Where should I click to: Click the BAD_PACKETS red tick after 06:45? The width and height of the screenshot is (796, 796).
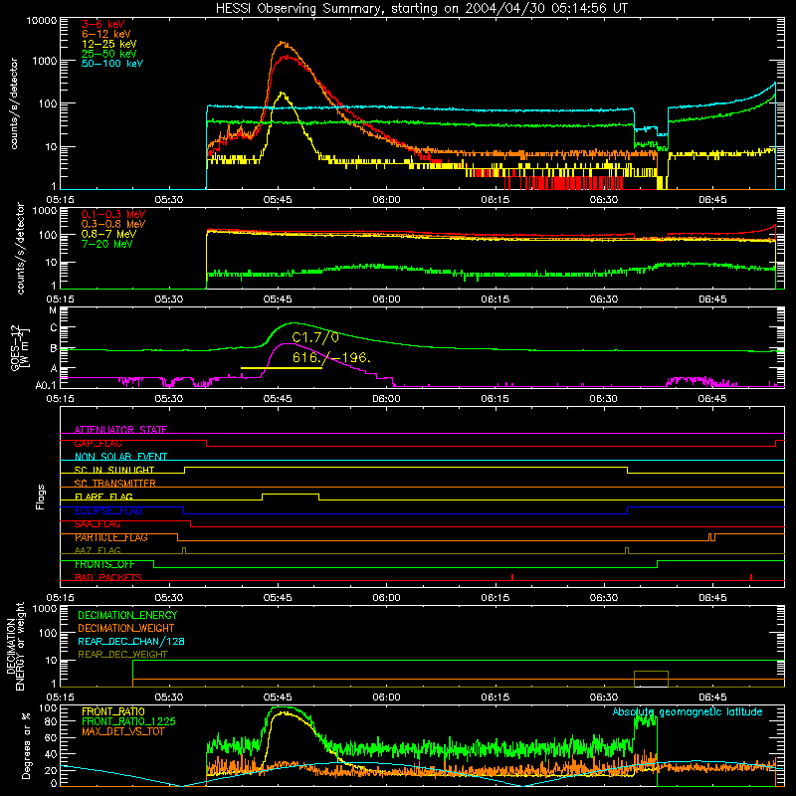pos(751,577)
